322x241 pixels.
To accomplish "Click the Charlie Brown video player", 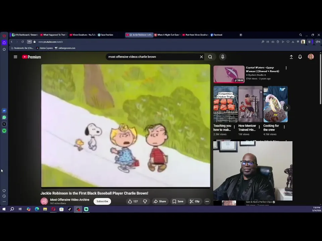I will tap(126, 126).
